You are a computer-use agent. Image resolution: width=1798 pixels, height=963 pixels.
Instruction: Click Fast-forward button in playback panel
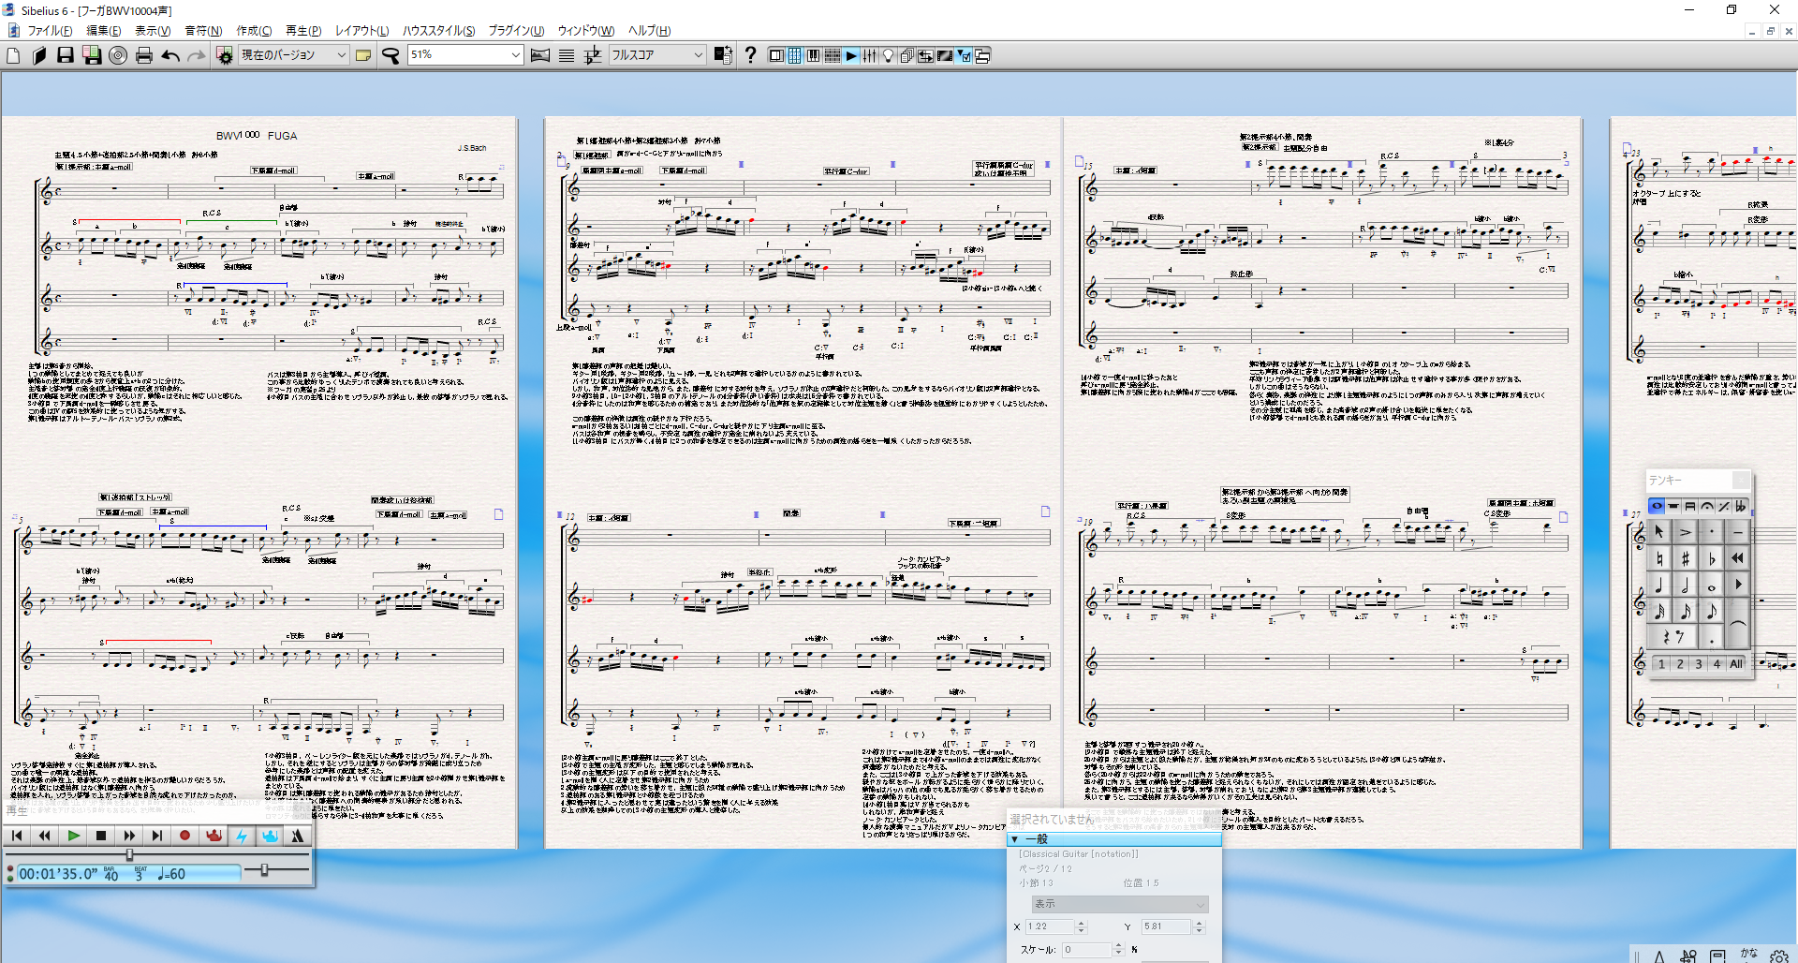(x=129, y=836)
